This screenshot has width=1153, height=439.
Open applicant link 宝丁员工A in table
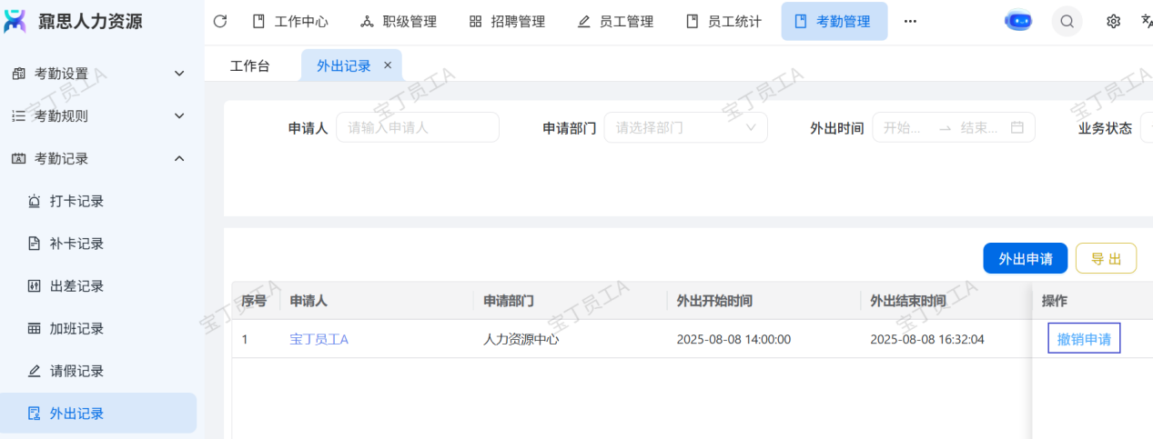pyautogui.click(x=319, y=339)
